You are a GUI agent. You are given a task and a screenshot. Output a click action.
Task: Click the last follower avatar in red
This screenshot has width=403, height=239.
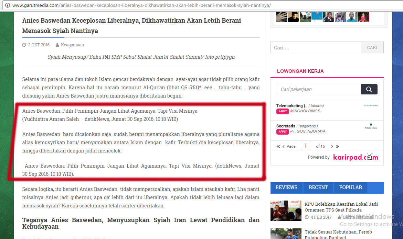point(364,17)
